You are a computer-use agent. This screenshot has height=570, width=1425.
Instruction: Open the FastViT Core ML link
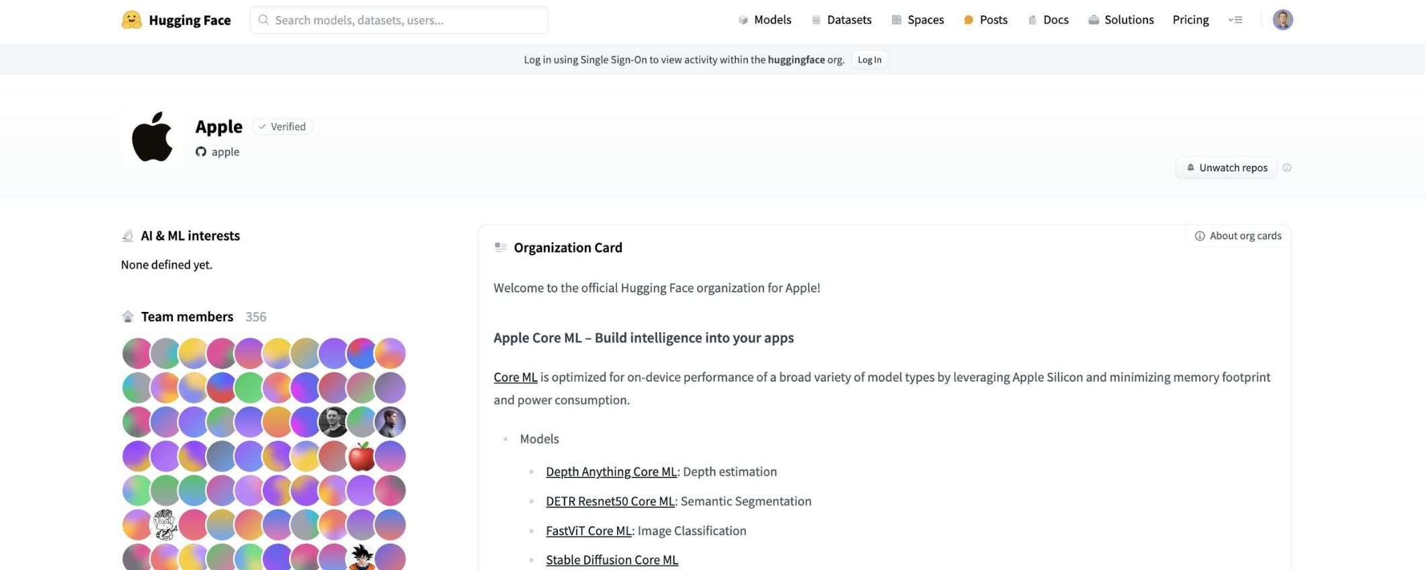[x=589, y=531]
